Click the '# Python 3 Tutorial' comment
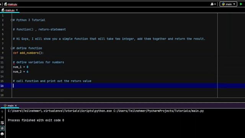 (29, 20)
